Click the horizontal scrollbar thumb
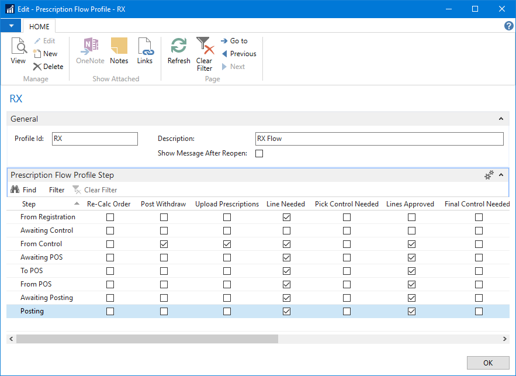Image resolution: width=516 pixels, height=376 pixels. coord(147,339)
